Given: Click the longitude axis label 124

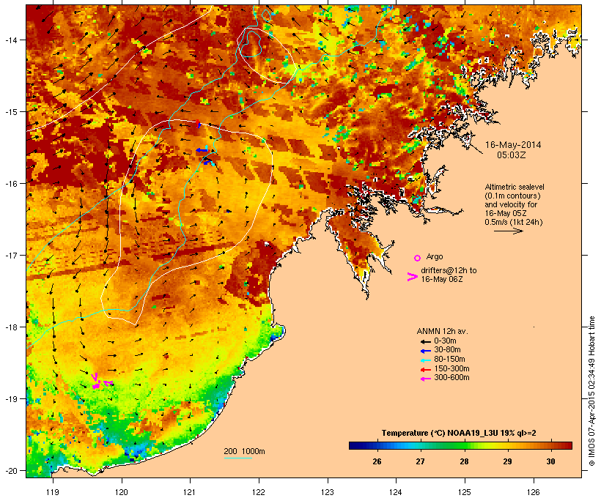Looking at the screenshot, I should pos(396,492).
